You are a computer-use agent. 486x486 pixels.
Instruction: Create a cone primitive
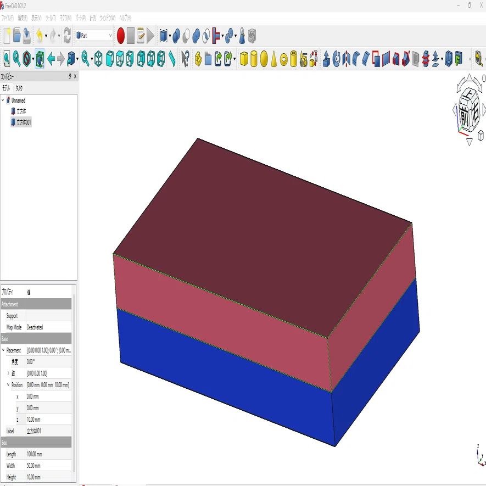273,59
